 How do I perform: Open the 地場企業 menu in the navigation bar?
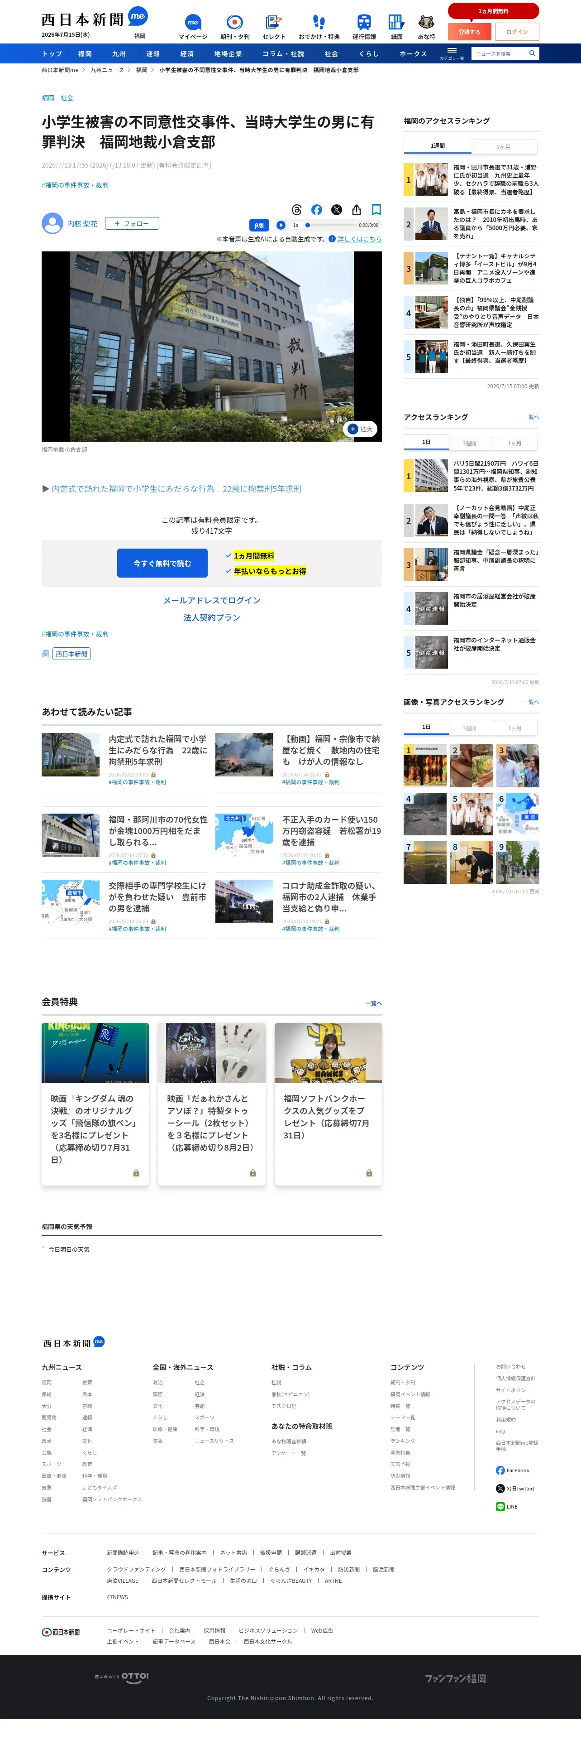point(228,53)
